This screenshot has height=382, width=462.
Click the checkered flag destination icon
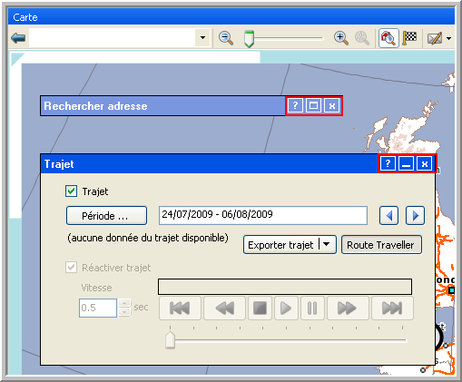409,38
